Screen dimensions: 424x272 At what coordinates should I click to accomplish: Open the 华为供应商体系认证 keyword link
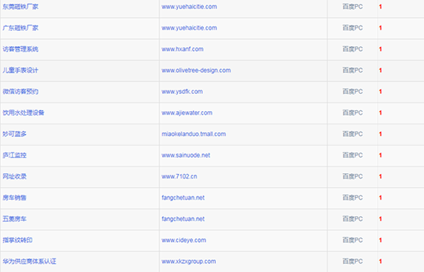(30, 262)
